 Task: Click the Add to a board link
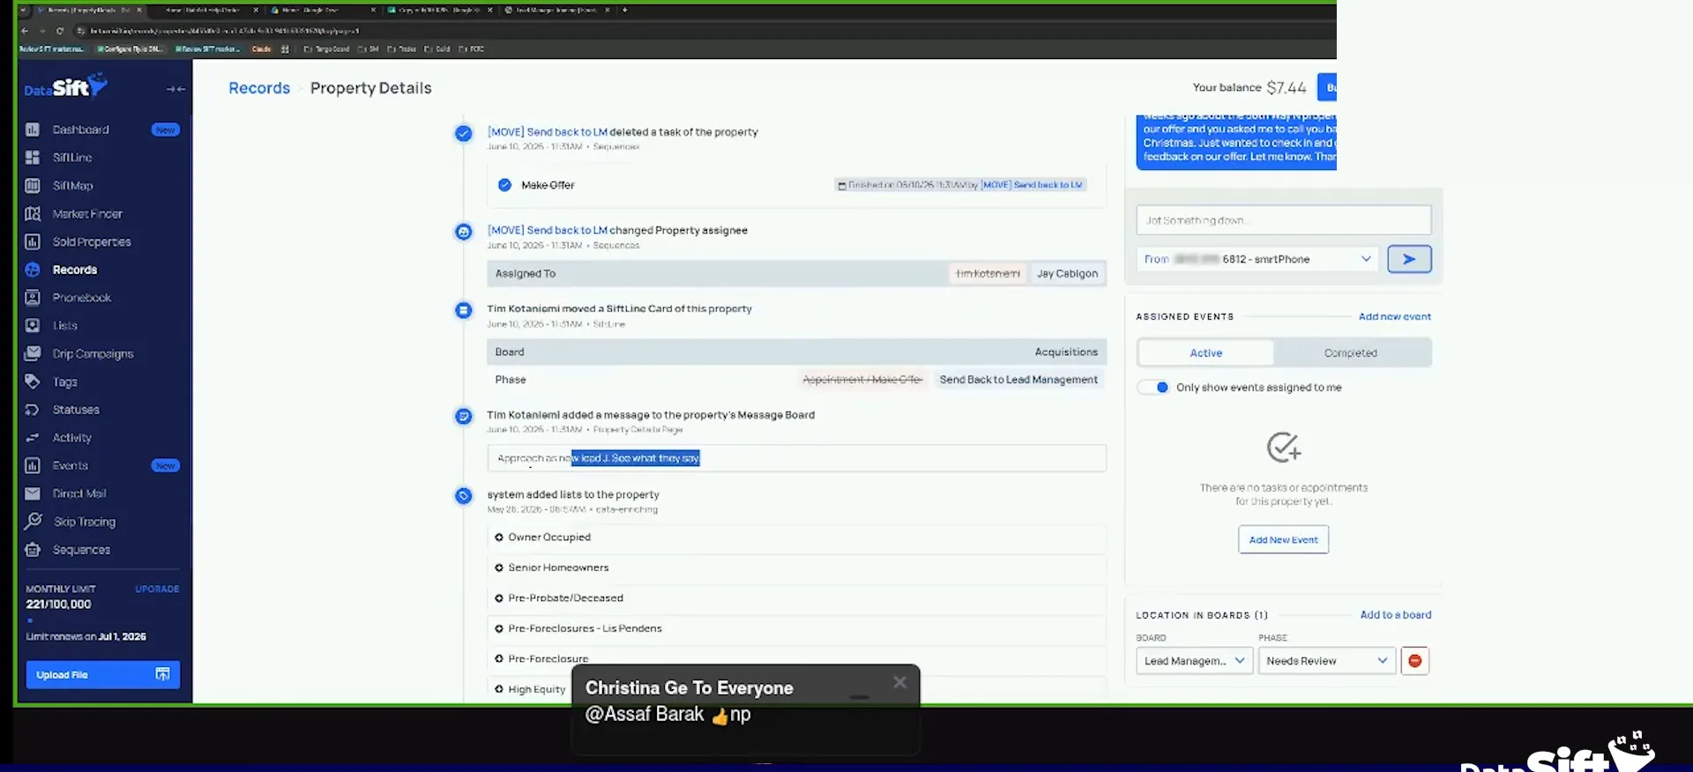[x=1395, y=615]
